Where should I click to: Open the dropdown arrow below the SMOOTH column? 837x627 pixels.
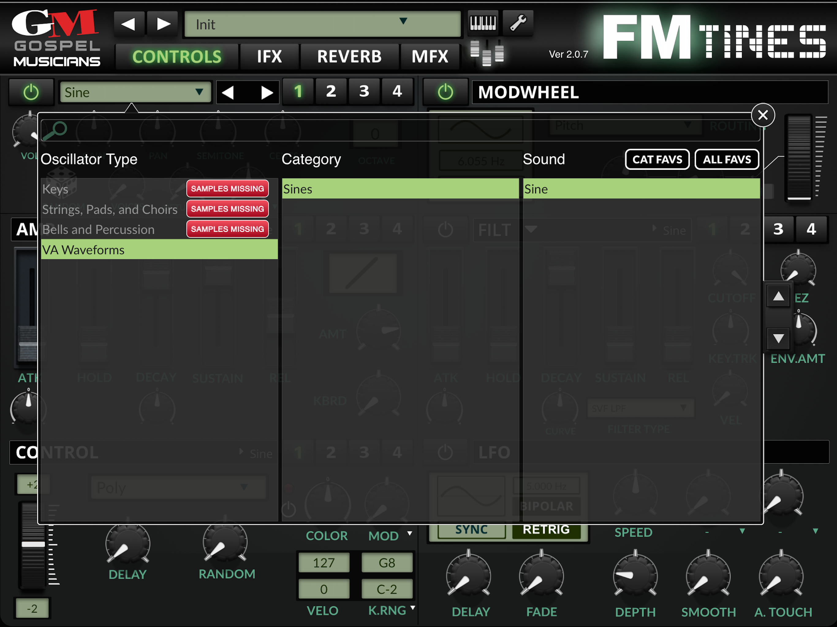(742, 531)
